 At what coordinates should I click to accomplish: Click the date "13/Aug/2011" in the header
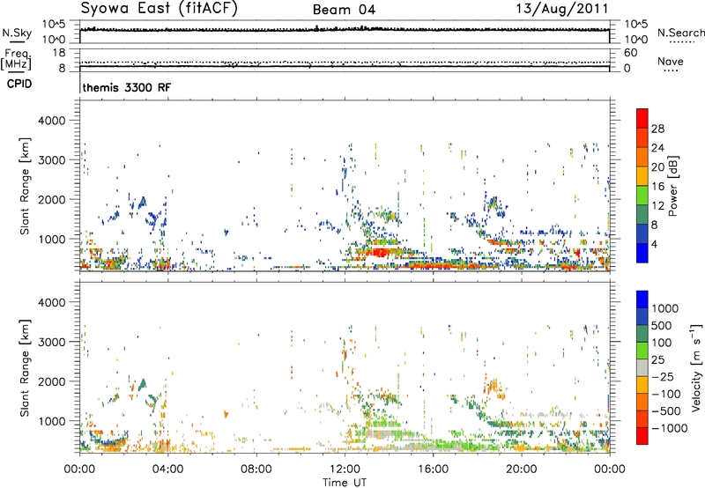click(561, 9)
